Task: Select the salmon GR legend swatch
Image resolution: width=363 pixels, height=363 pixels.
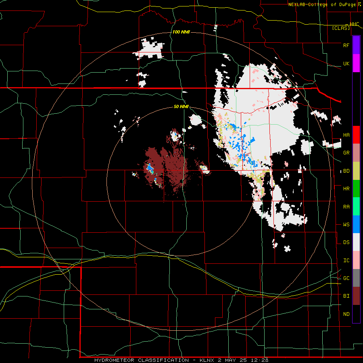Action: click(356, 152)
